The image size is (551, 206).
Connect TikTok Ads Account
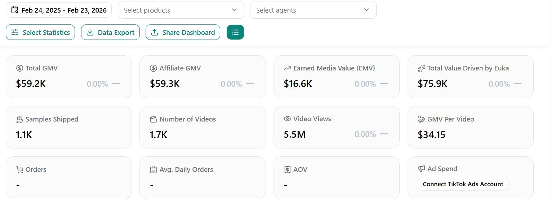click(x=463, y=184)
